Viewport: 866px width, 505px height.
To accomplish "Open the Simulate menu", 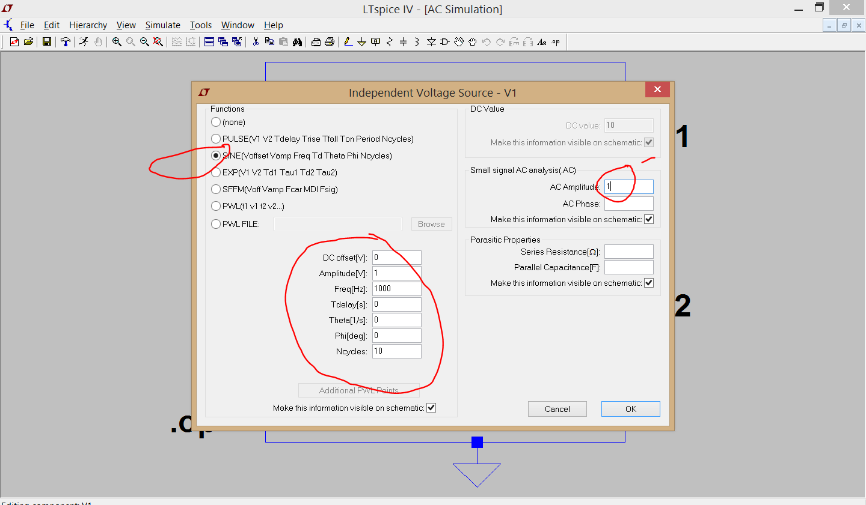I will (163, 25).
